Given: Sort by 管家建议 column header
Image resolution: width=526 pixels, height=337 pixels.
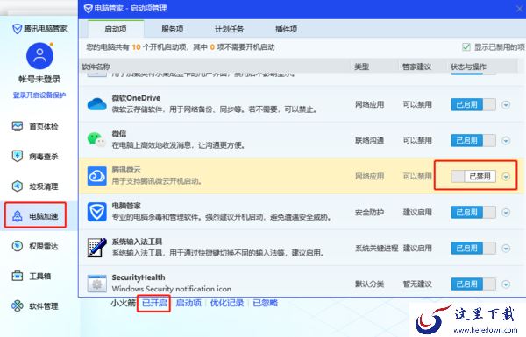Looking at the screenshot, I should 417,67.
